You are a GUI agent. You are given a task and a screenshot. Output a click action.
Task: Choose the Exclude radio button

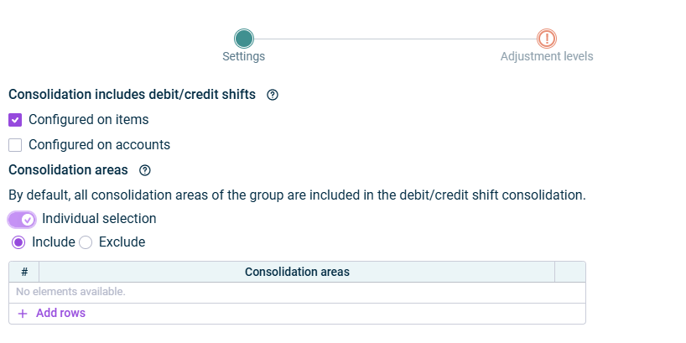tap(86, 242)
